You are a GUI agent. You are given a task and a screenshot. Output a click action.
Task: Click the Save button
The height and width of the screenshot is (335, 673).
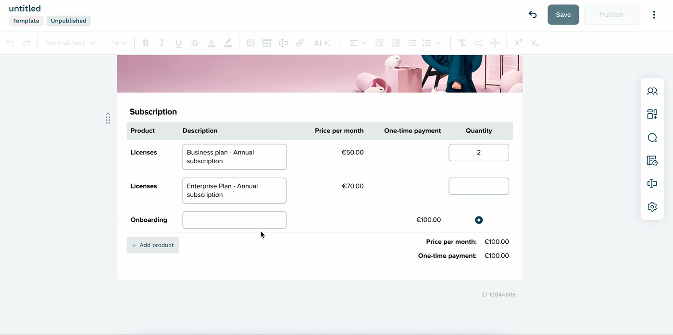coord(563,14)
